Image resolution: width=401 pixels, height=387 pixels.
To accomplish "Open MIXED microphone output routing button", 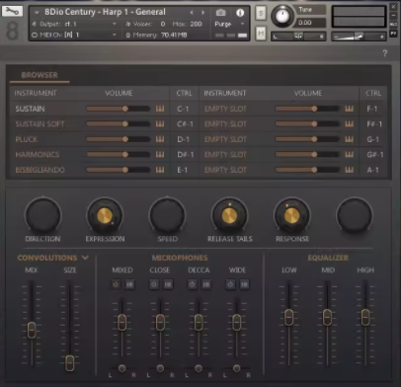I will [x=129, y=284].
